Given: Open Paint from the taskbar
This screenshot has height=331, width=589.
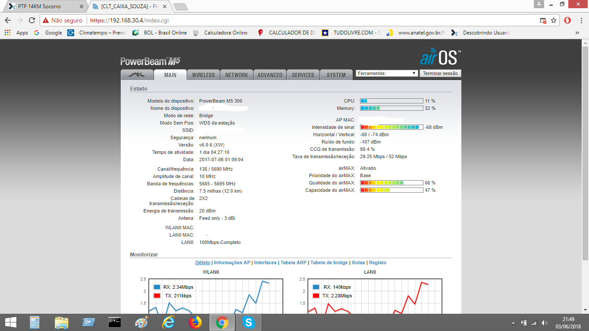Looking at the screenshot, I should click(141, 322).
